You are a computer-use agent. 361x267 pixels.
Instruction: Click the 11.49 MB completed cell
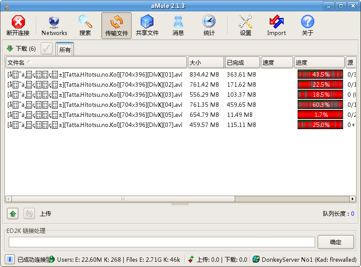click(240, 115)
